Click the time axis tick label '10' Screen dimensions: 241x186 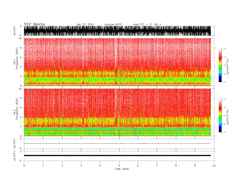point(214,166)
